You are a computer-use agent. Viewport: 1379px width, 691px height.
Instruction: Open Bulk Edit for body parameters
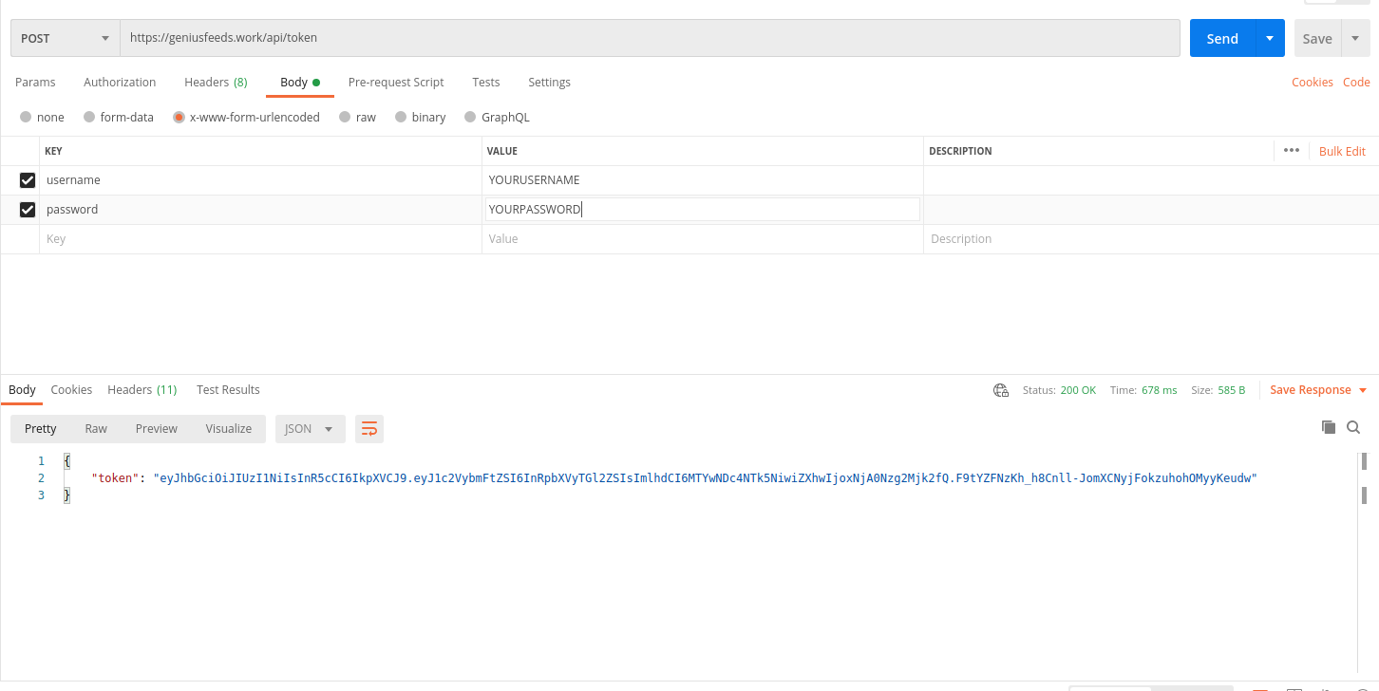(1341, 150)
